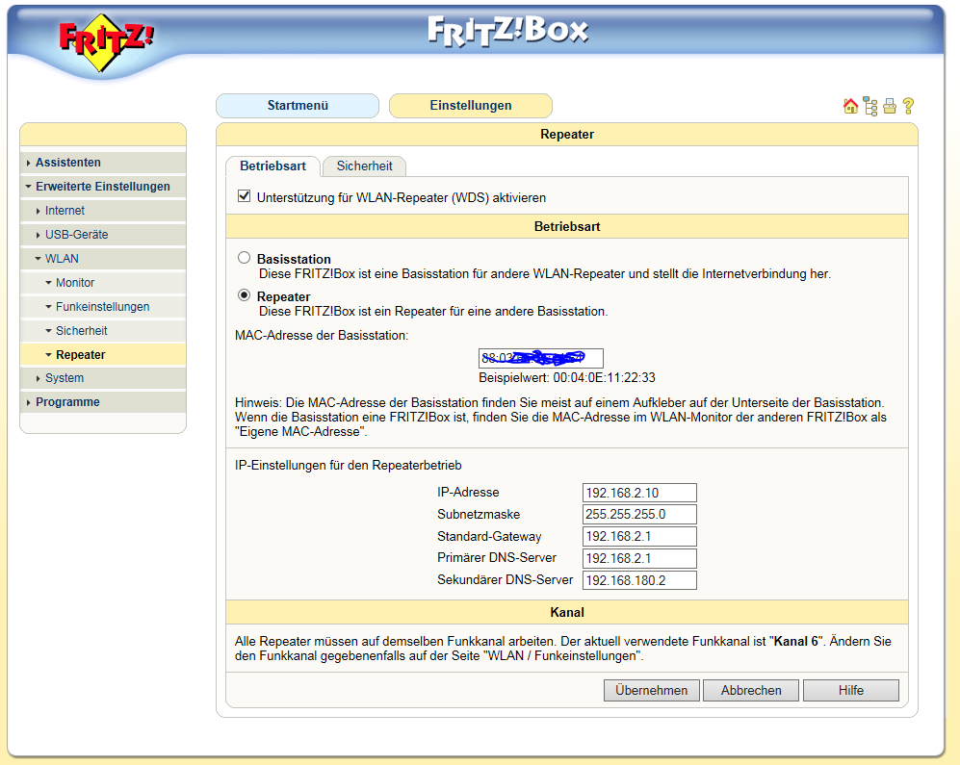Switch to the Betriebsart tab
960x765 pixels.
273,166
